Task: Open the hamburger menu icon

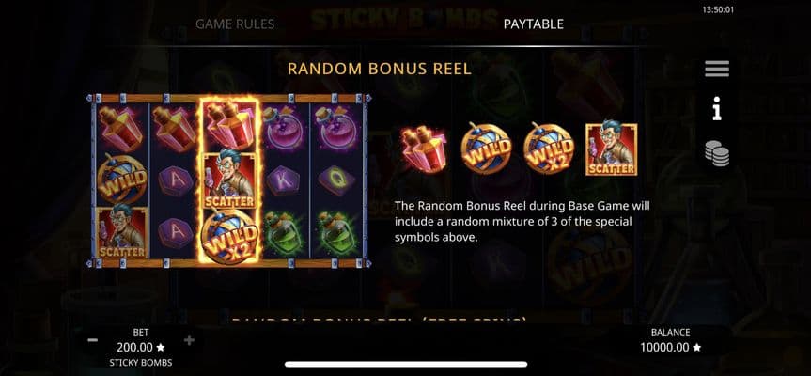Action: coord(717,69)
